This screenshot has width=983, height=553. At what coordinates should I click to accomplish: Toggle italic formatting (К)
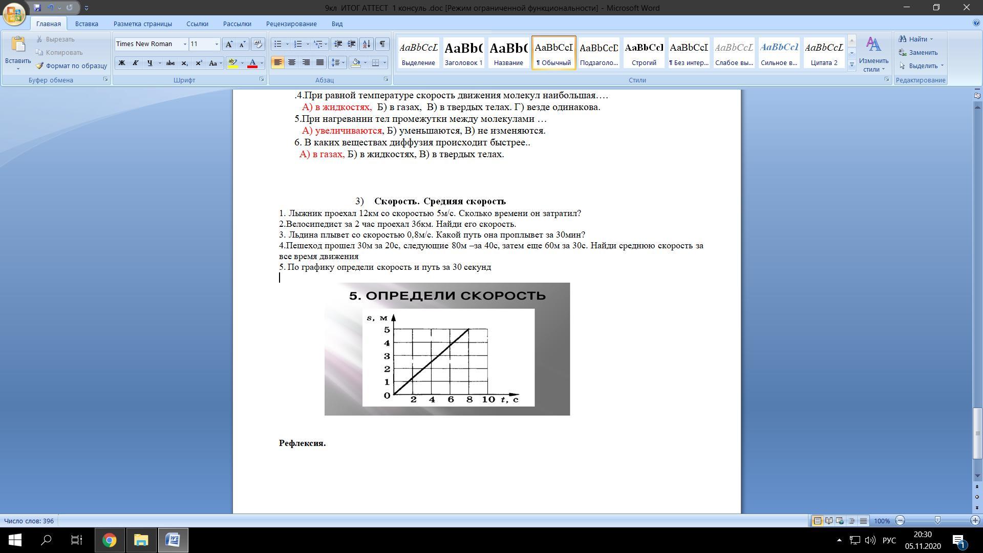[x=136, y=63]
